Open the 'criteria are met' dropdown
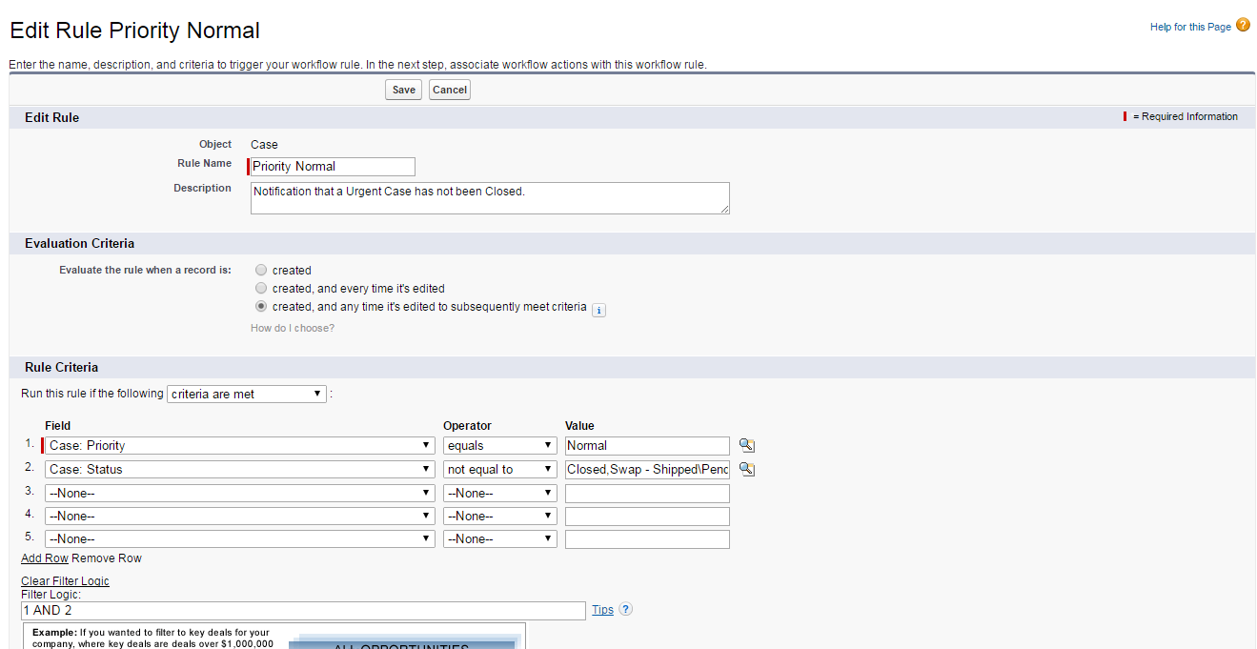The width and height of the screenshot is (1257, 649). click(247, 394)
